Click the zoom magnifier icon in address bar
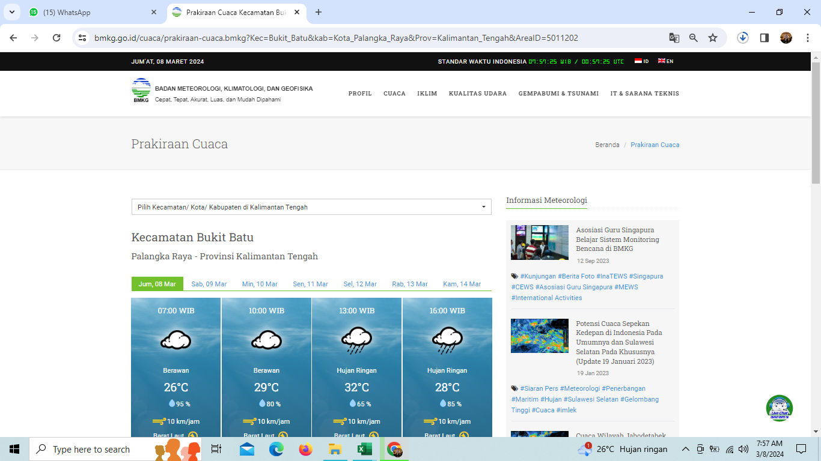 pyautogui.click(x=694, y=38)
